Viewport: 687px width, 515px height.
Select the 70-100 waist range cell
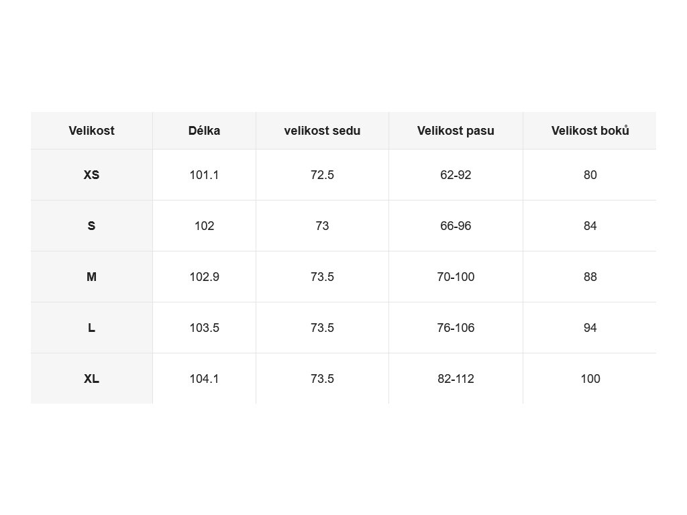click(x=456, y=277)
